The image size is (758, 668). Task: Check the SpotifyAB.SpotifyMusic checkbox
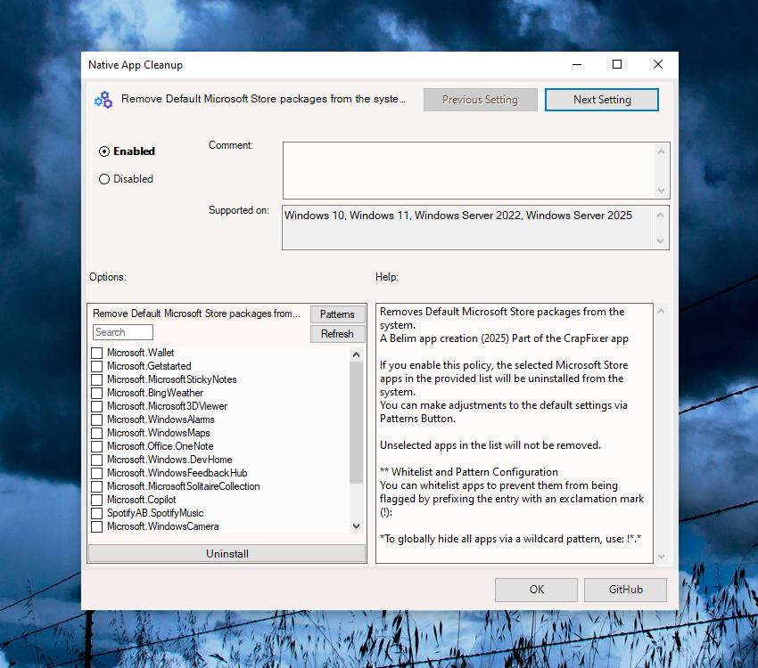coord(96,513)
